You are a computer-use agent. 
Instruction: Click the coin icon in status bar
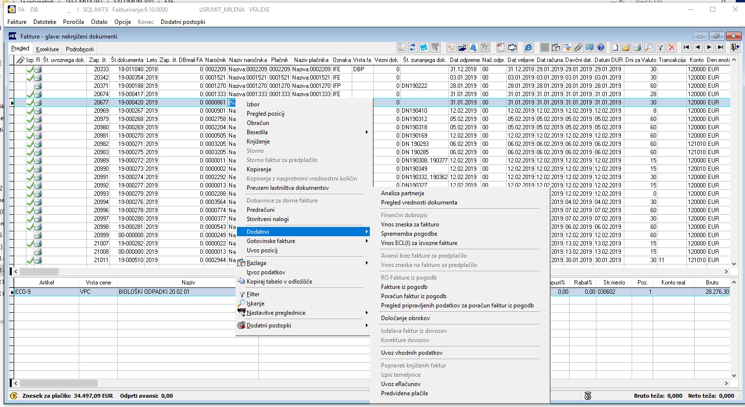click(x=14, y=396)
